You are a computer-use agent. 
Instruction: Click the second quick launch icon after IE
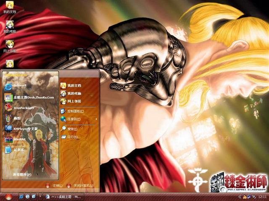[27, 197]
